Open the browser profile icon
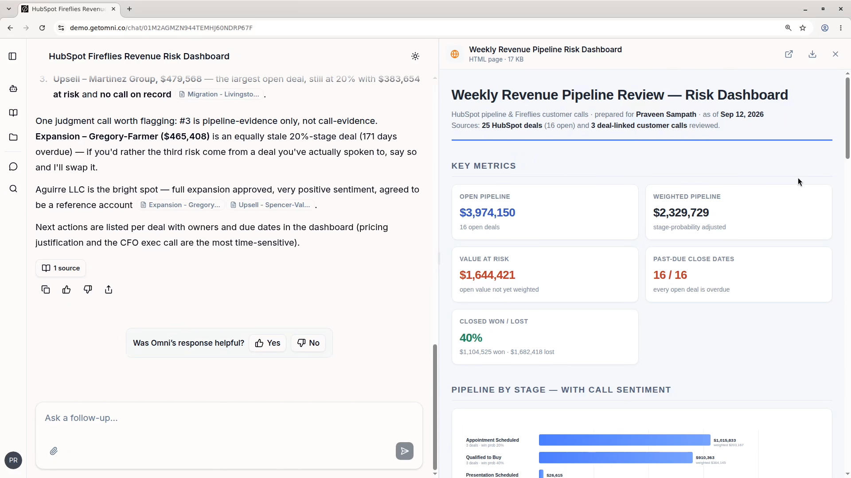 (x=825, y=28)
